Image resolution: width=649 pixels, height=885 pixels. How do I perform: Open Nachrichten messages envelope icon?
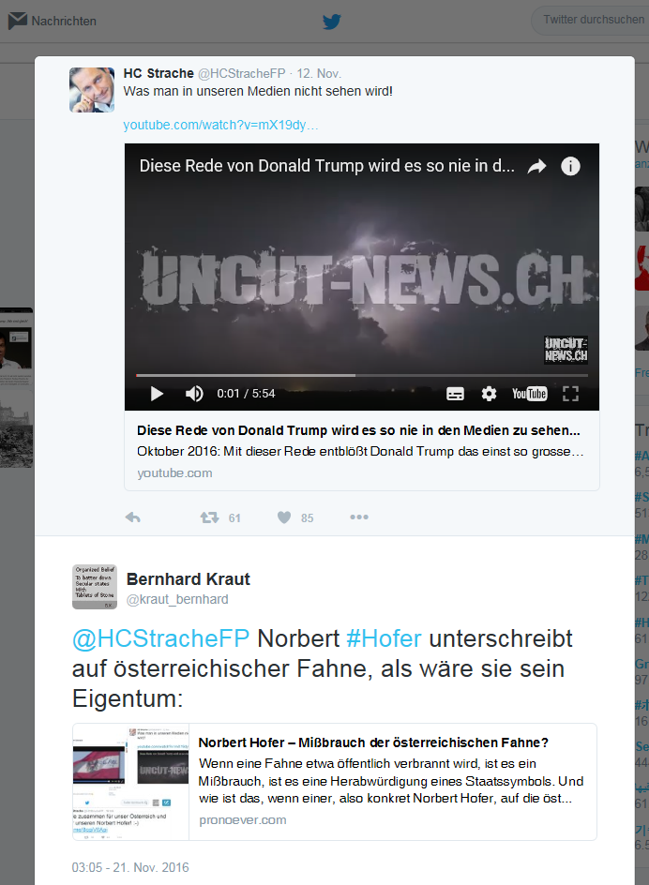tap(18, 21)
